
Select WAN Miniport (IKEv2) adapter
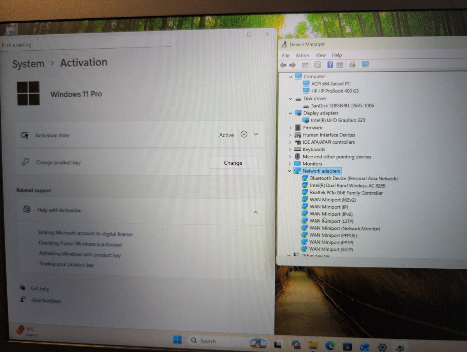pos(333,200)
